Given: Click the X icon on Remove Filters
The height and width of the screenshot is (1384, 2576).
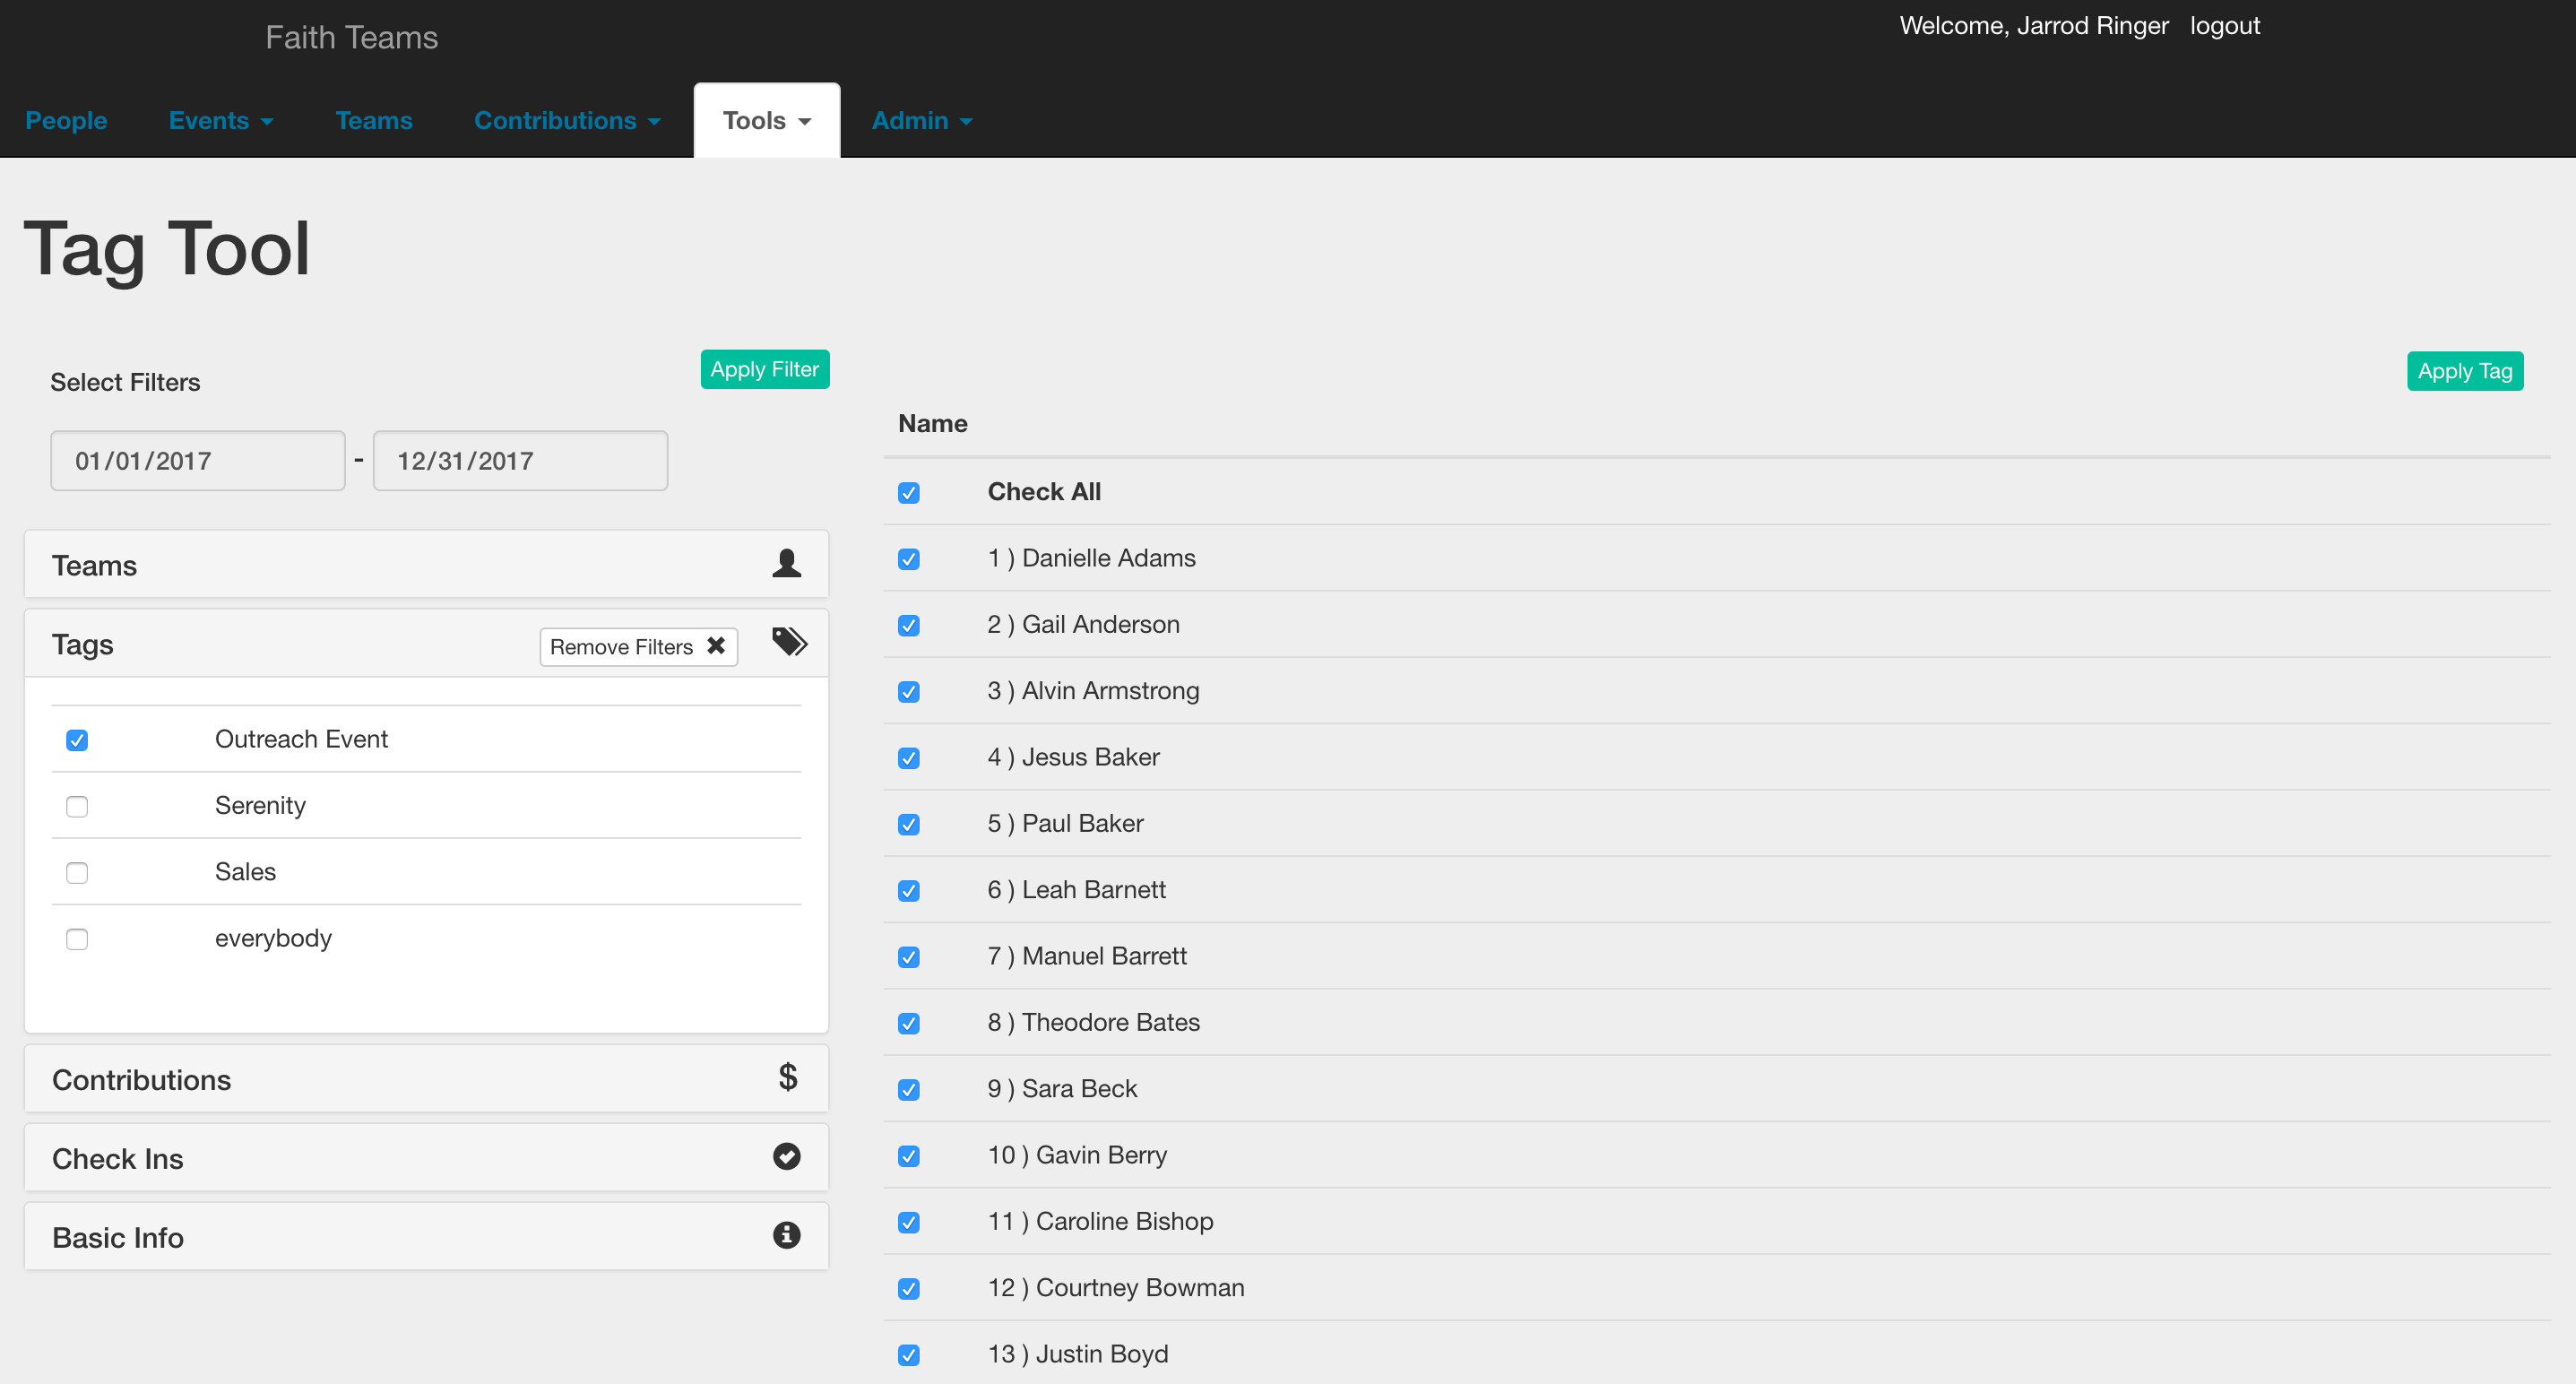Looking at the screenshot, I should (716, 646).
